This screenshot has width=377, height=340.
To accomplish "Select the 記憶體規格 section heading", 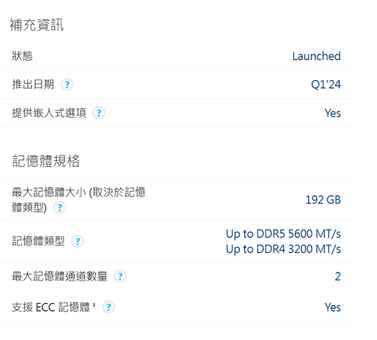I will 46,161.
